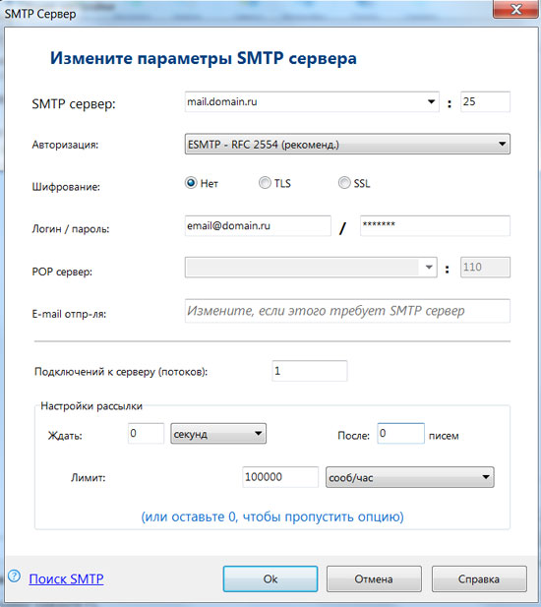Image resolution: width=541 pixels, height=607 pixels.
Task: Open help via the Справка button
Action: point(479,579)
